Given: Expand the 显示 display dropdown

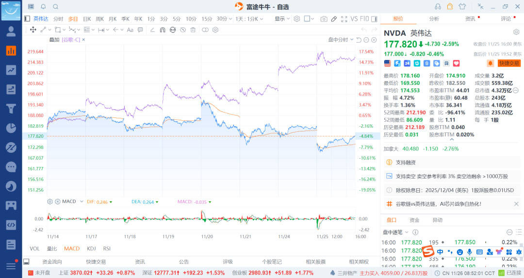Looking at the screenshot, I should (x=282, y=19).
